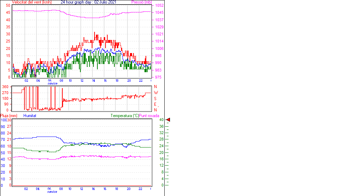Click 'sunrise' text under the temperature chart
364x196 pixels.
(x=53, y=191)
